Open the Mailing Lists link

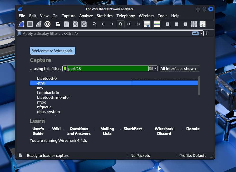tap(107, 131)
